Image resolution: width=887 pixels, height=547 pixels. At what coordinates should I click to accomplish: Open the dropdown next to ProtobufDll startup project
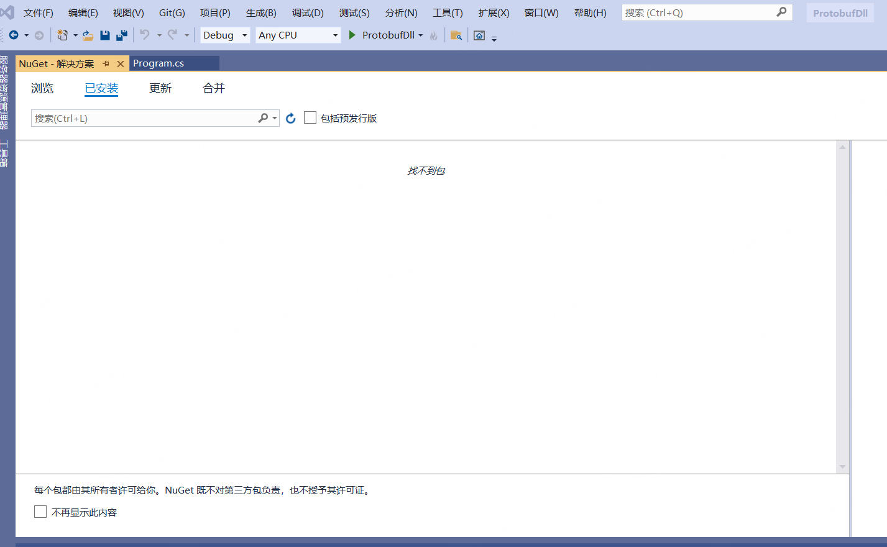pyautogui.click(x=421, y=35)
